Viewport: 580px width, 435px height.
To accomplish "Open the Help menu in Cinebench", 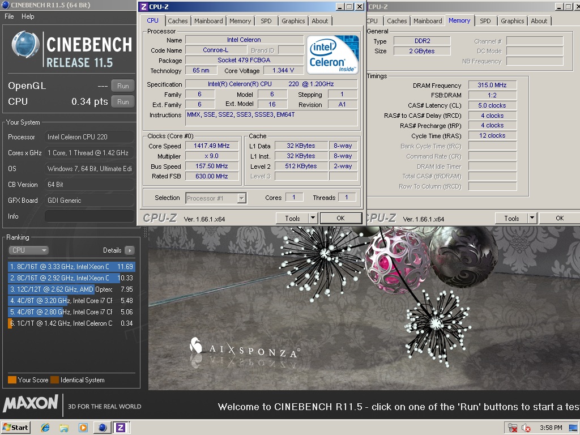I will [28, 16].
